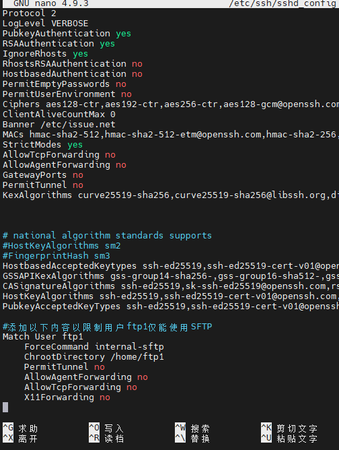339x450 pixels.
Task: Click the ^O write out shortcut
Action: tap(106, 428)
